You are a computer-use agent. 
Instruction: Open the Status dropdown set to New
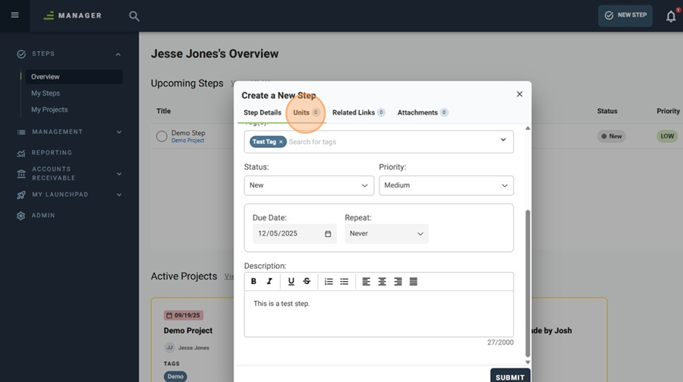(309, 186)
